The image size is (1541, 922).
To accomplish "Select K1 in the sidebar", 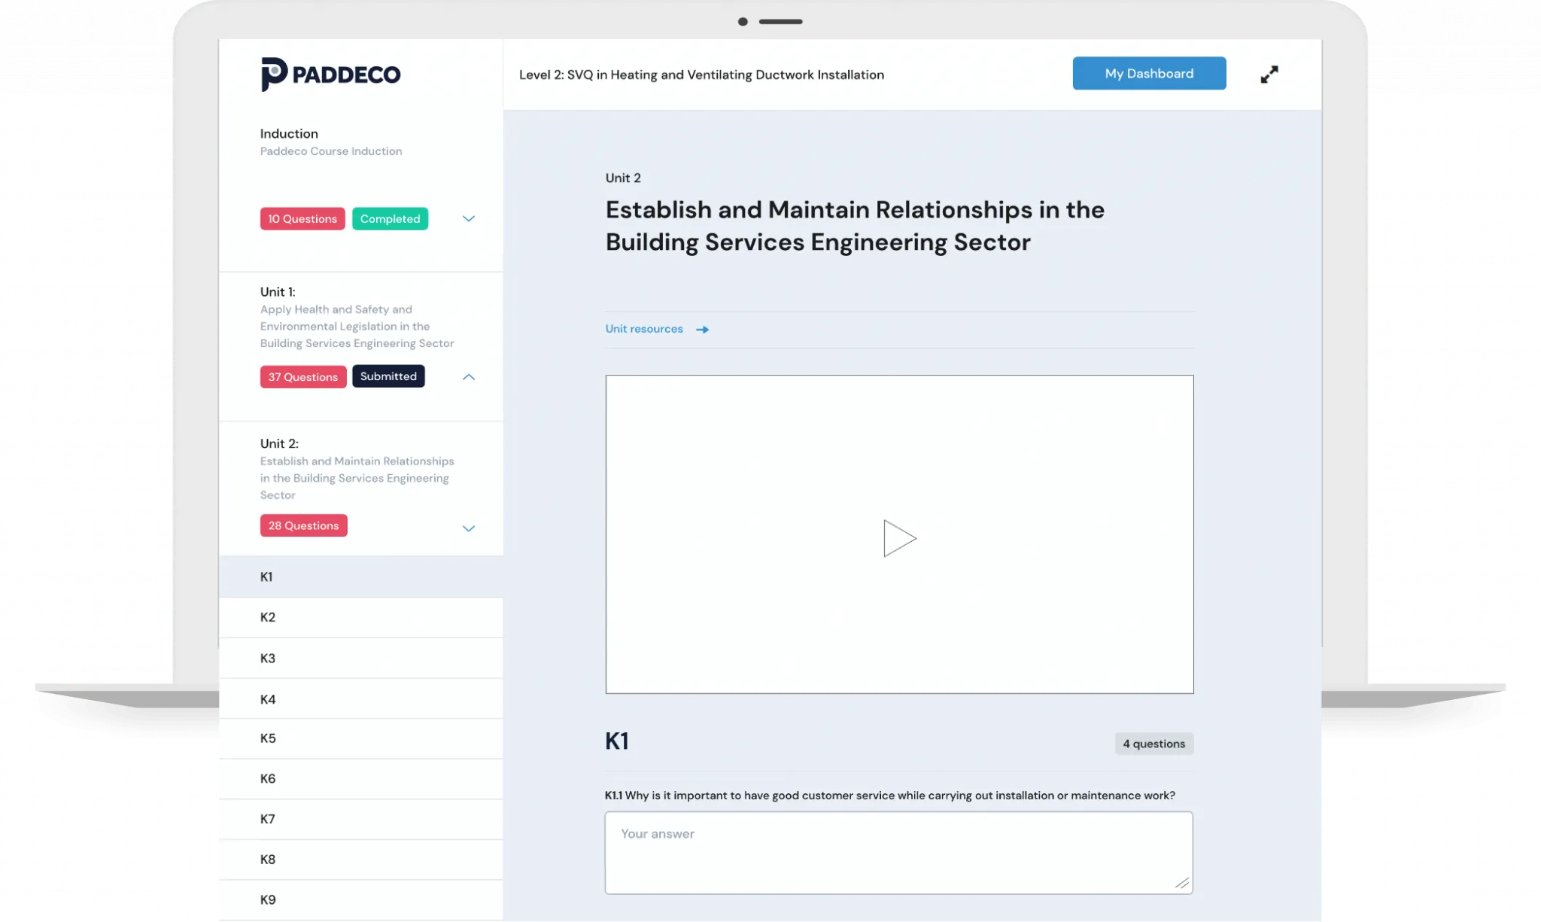I will click(x=361, y=577).
